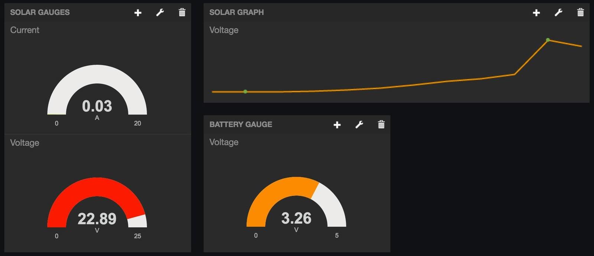Viewport: 594px width, 256px height.
Task: Click the max value 5 on battery gauge
Action: point(337,236)
